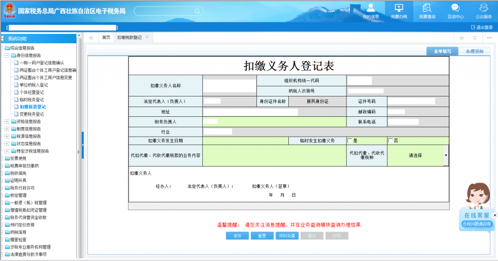The image size is (498, 261).
Task: Check 是 for 临时发生扣缴义务
Action: [x=350, y=141]
